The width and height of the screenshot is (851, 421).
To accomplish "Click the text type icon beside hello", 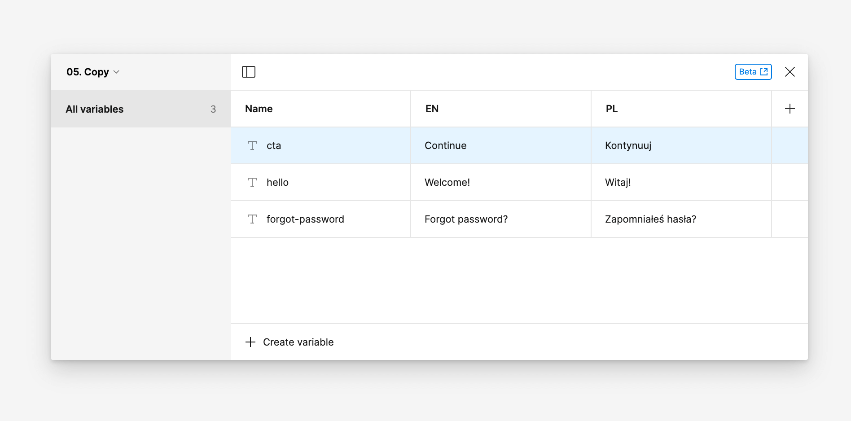I will pos(252,182).
